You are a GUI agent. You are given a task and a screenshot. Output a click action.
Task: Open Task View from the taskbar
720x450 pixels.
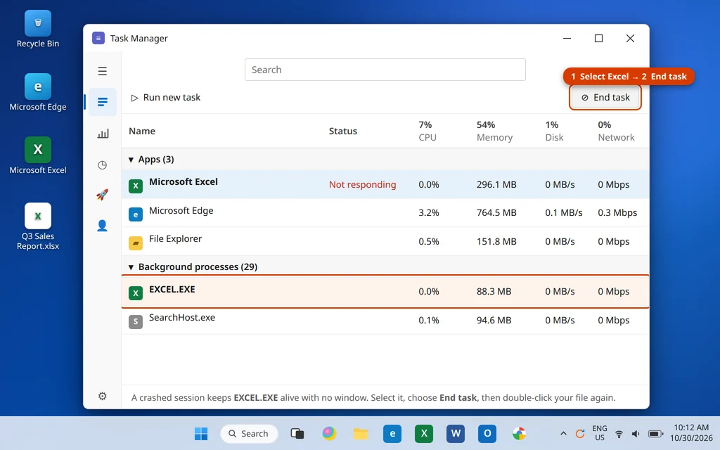[297, 433]
